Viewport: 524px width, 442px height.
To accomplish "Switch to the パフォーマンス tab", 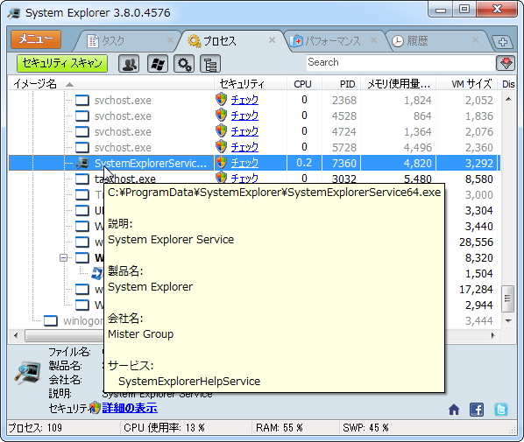I will (332, 41).
